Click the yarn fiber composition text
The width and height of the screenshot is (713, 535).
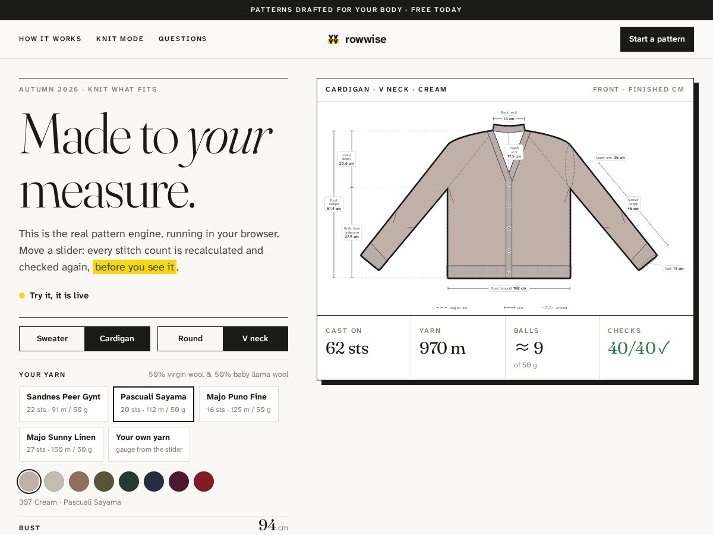click(x=218, y=374)
